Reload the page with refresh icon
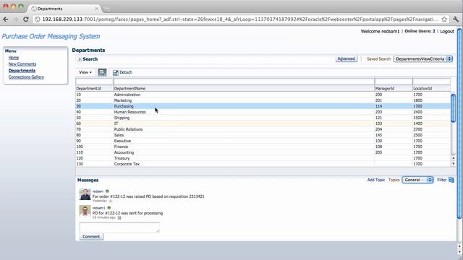Viewport: 463px width, 260px height. coord(26,19)
